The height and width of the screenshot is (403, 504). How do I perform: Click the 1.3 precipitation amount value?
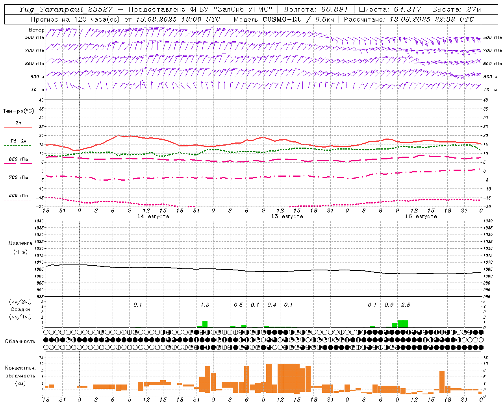[x=205, y=305]
